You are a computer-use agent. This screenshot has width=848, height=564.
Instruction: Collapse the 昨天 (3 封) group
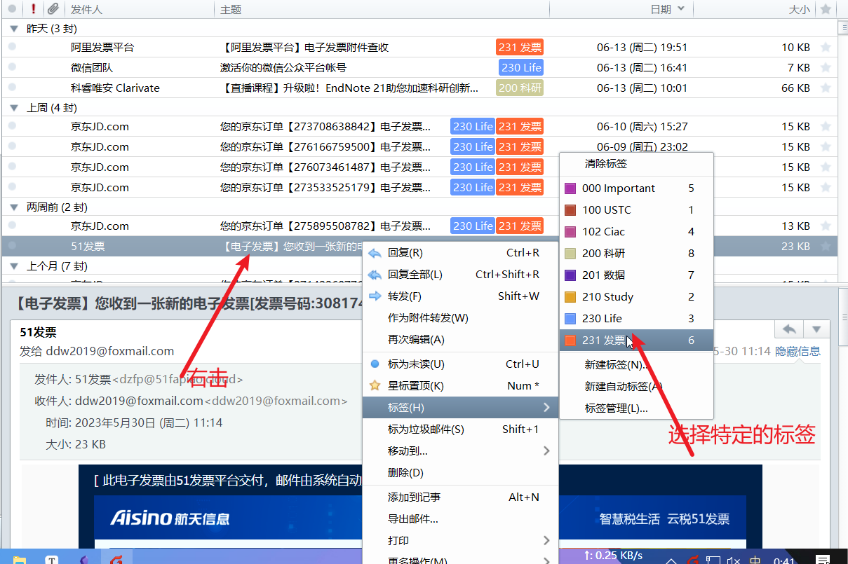(x=13, y=29)
